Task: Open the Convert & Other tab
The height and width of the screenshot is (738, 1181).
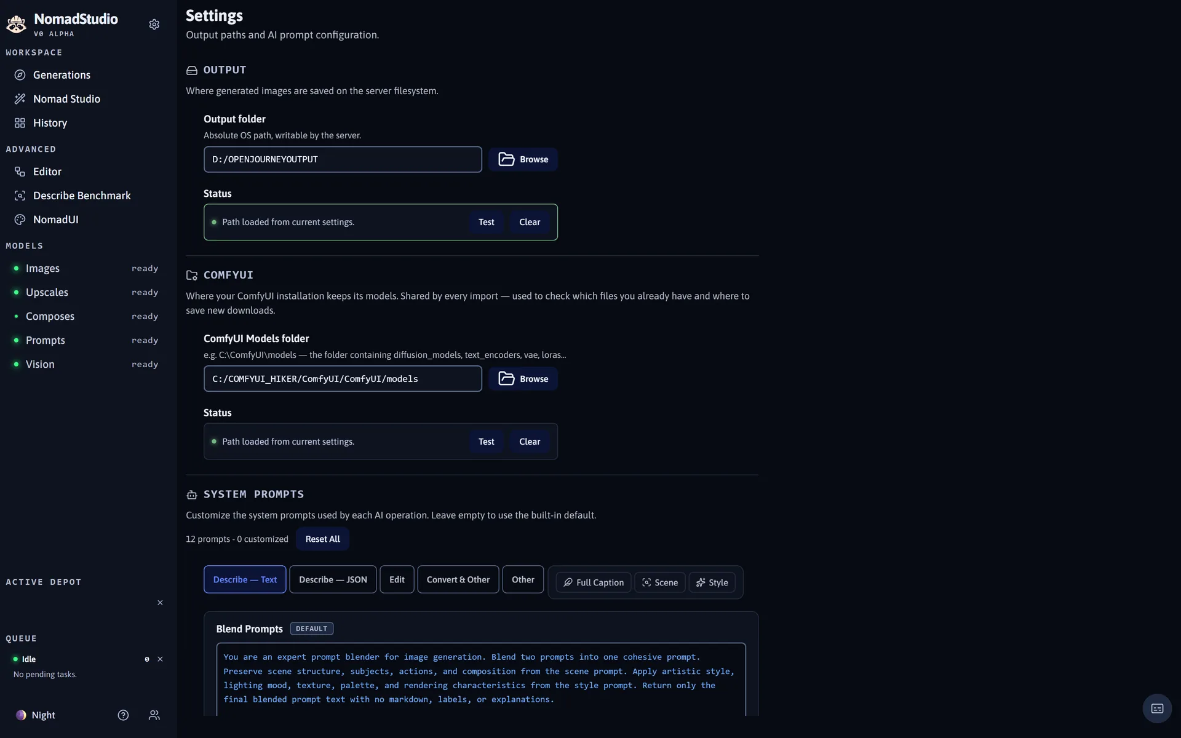Action: click(x=458, y=580)
